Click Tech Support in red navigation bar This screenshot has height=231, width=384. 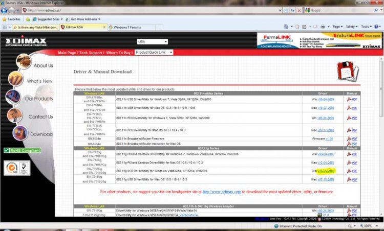(91, 53)
